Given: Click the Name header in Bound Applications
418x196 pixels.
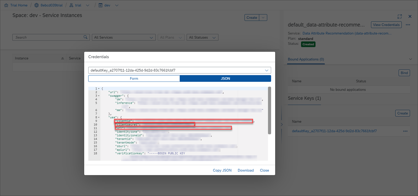Looking at the screenshot, I should point(297,81).
